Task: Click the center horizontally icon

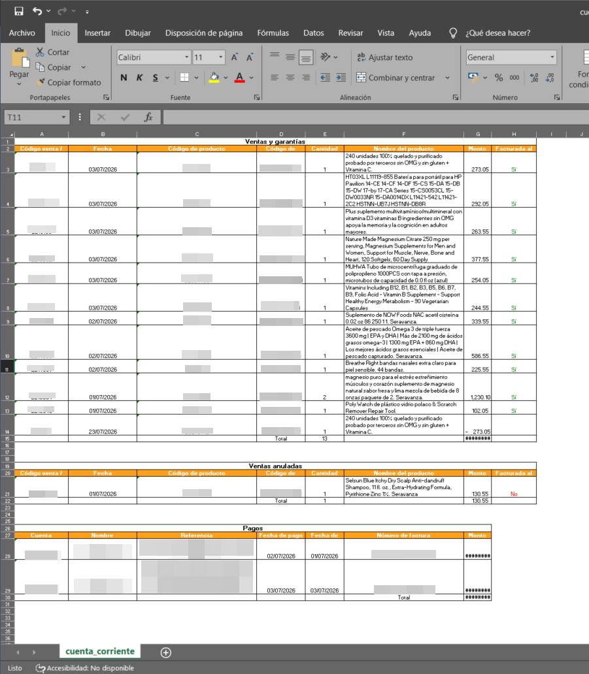Action: click(290, 77)
